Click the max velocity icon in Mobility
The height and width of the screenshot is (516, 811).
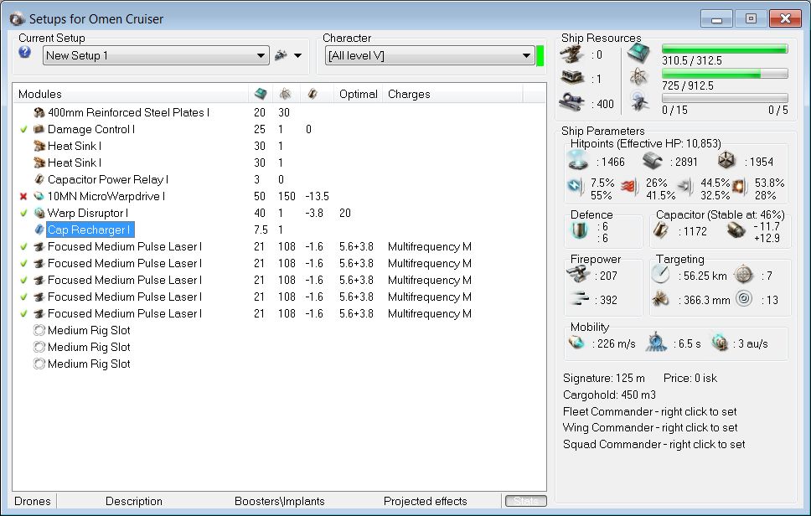576,343
